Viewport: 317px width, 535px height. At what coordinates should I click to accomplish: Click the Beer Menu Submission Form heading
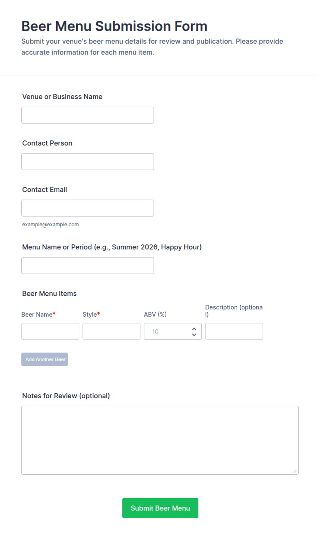coord(114,26)
